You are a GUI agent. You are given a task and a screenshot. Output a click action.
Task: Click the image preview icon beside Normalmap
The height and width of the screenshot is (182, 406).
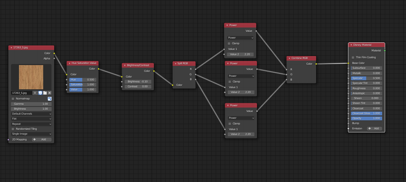click(49, 99)
